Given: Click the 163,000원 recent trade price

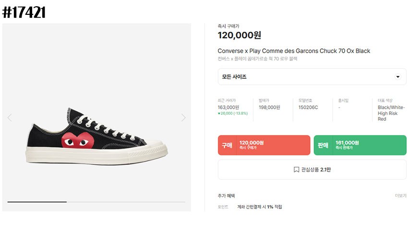Looking at the screenshot, I should click(x=228, y=107).
